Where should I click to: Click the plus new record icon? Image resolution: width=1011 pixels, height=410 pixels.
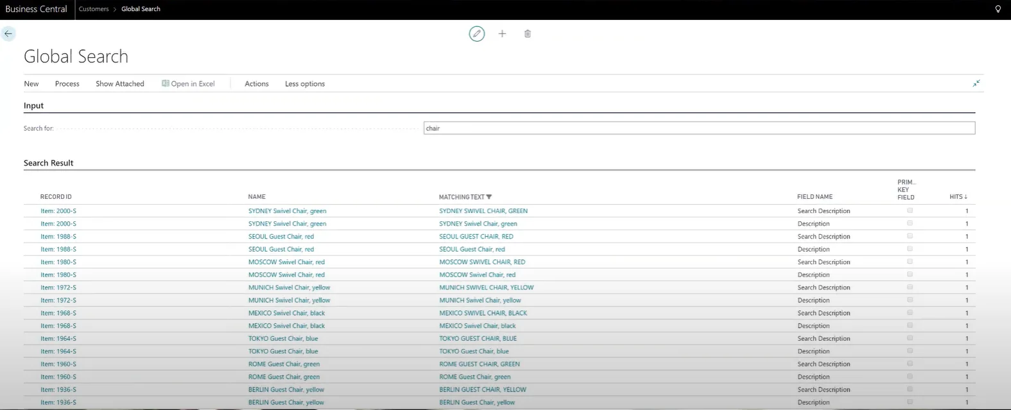point(502,34)
